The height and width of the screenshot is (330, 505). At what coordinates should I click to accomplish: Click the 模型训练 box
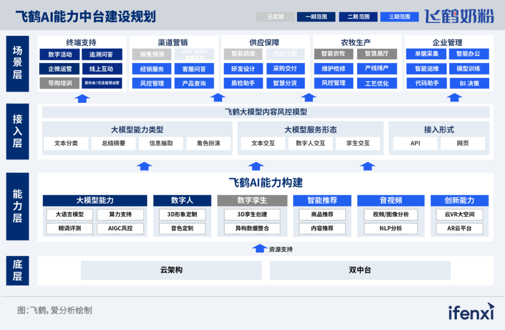469,69
